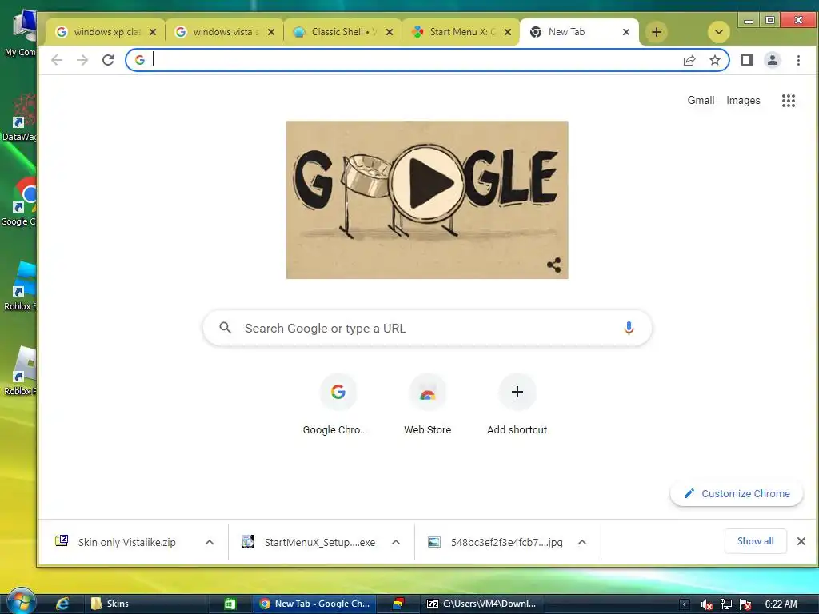Share the Google Doodle
The image size is (819, 614).
(554, 265)
